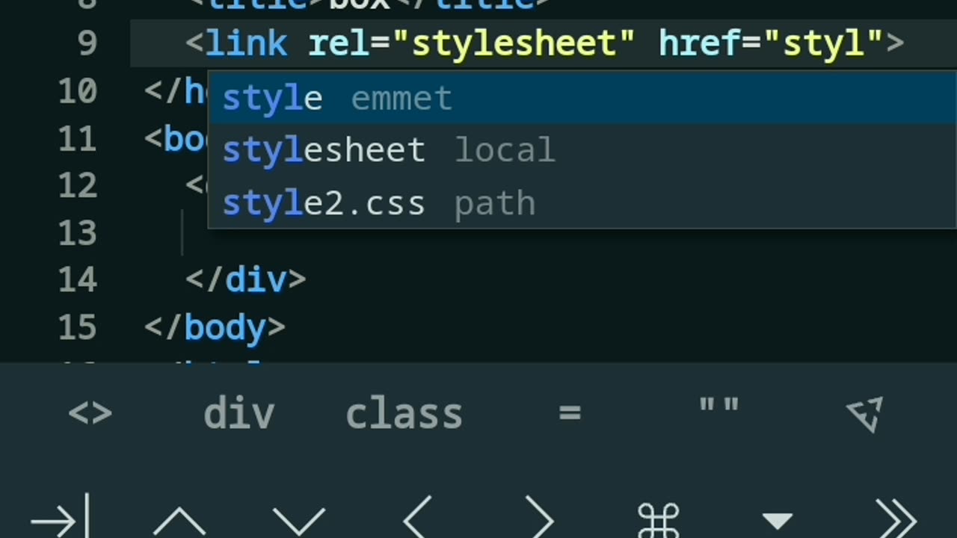
Task: Move cursor up with up arrow key
Action: click(179, 520)
